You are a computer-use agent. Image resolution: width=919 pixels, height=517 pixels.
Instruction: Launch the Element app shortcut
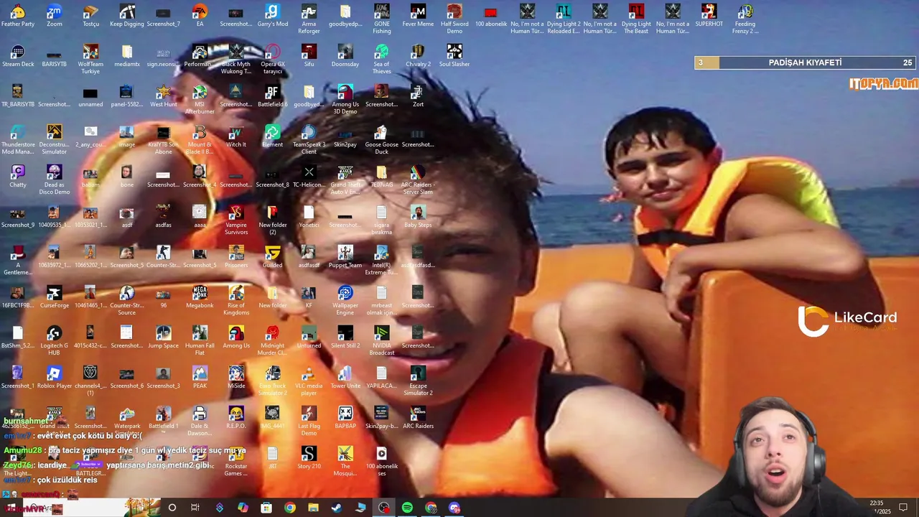pos(272,133)
